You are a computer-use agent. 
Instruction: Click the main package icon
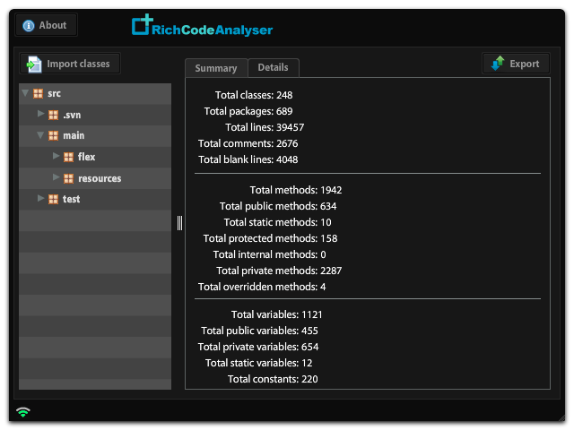(53, 136)
